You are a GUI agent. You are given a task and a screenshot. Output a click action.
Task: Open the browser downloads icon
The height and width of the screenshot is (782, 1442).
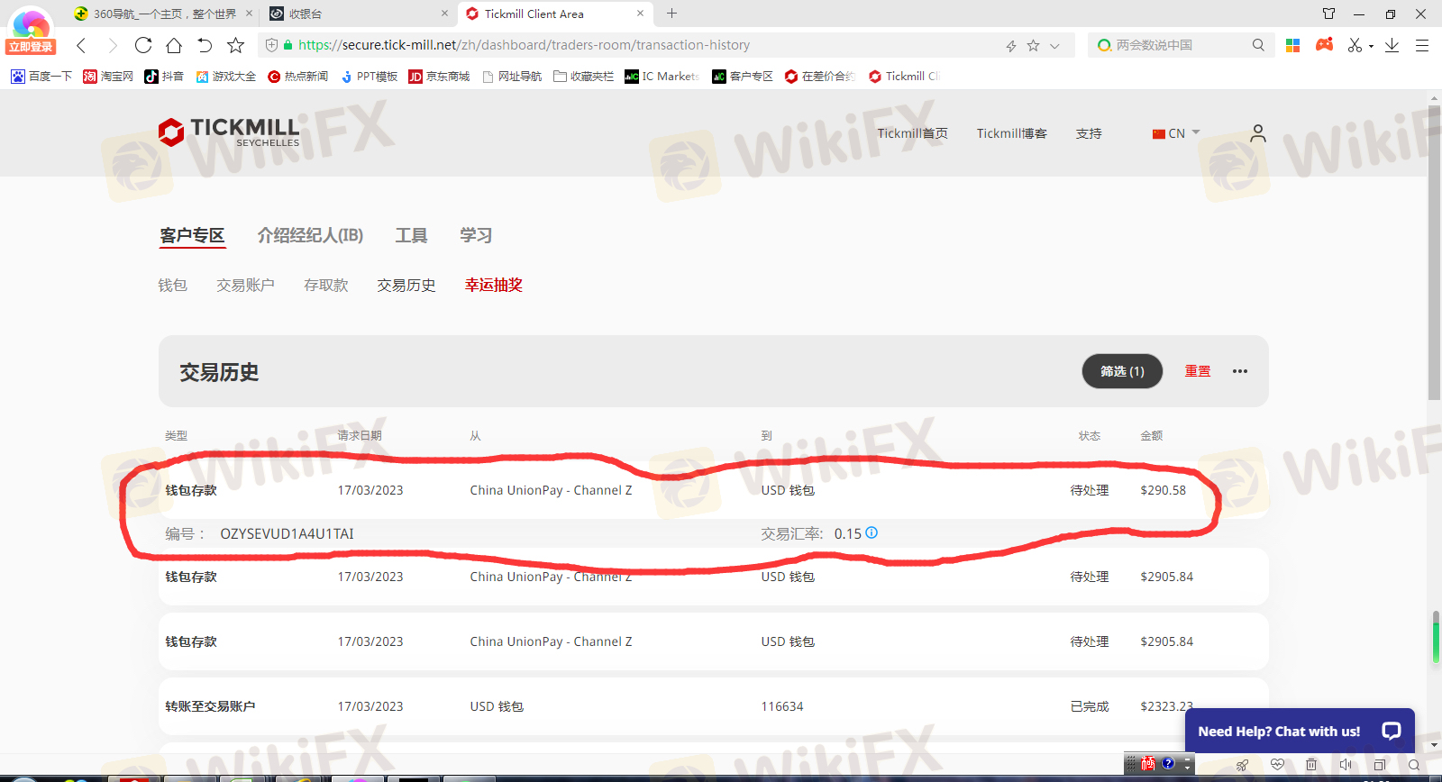pos(1392,45)
